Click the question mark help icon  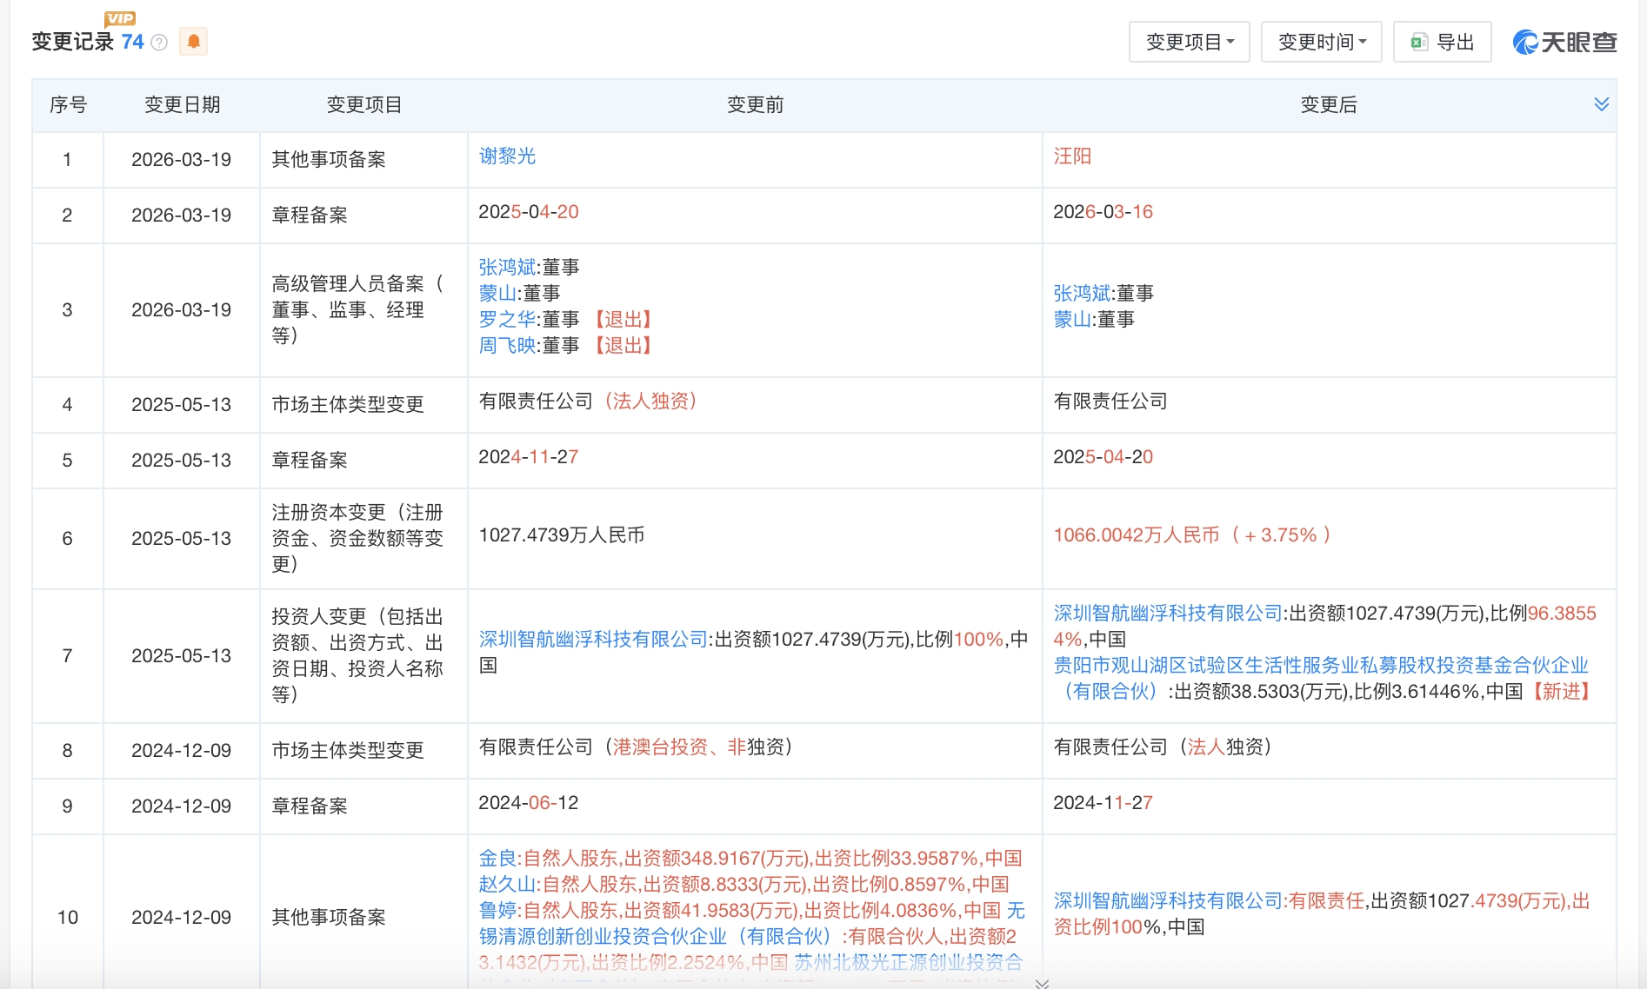click(159, 43)
